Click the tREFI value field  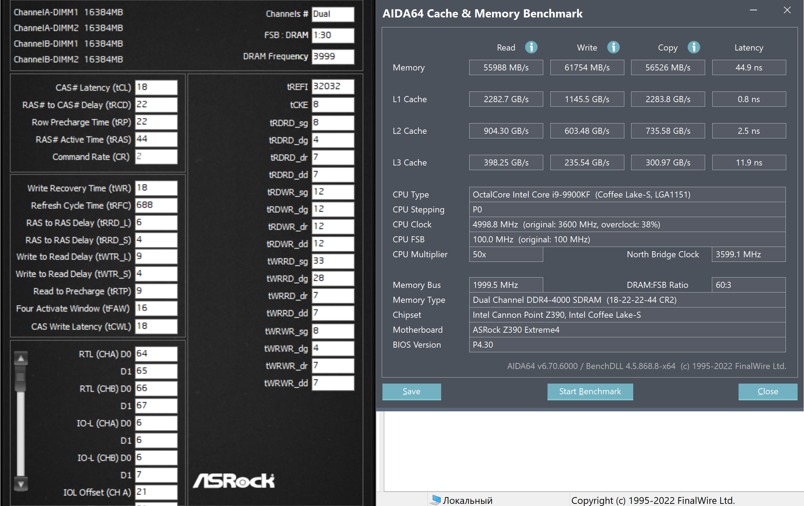333,86
